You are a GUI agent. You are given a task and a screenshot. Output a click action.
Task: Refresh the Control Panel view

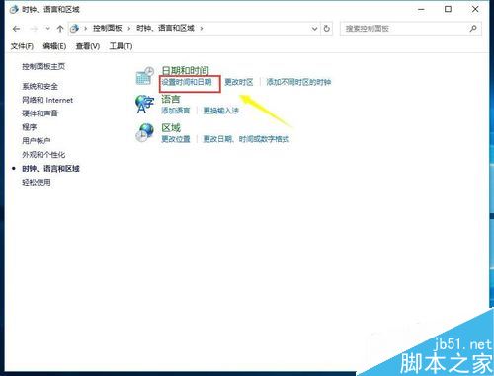point(326,29)
